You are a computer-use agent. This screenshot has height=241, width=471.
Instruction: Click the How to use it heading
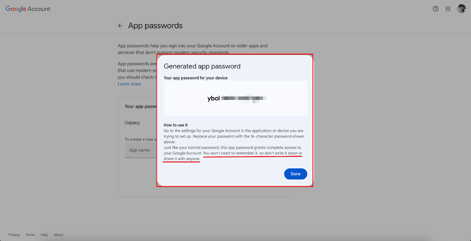tap(175, 125)
